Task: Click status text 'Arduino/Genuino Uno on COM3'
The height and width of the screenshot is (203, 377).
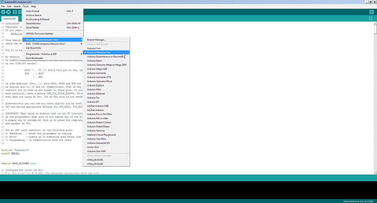Action: pyautogui.click(x=358, y=201)
